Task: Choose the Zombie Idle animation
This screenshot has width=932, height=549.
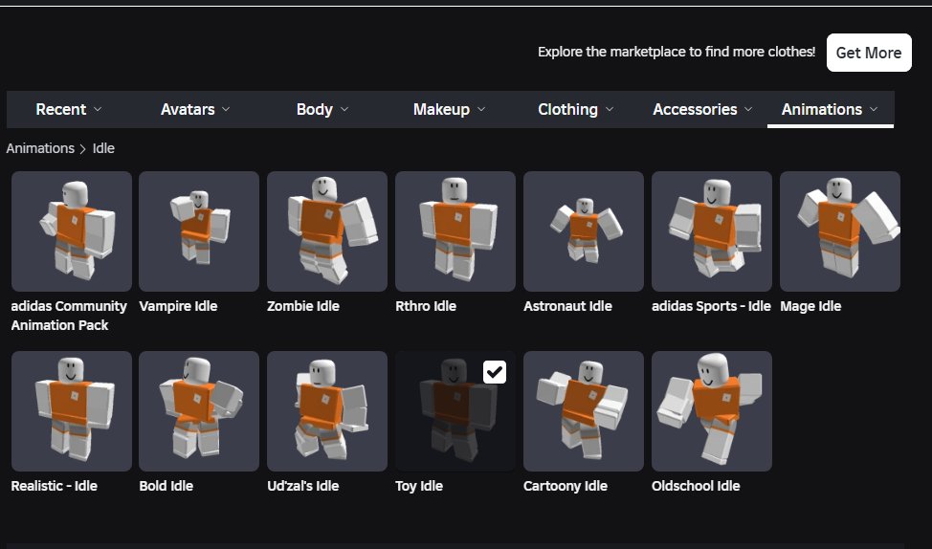Action: point(327,231)
